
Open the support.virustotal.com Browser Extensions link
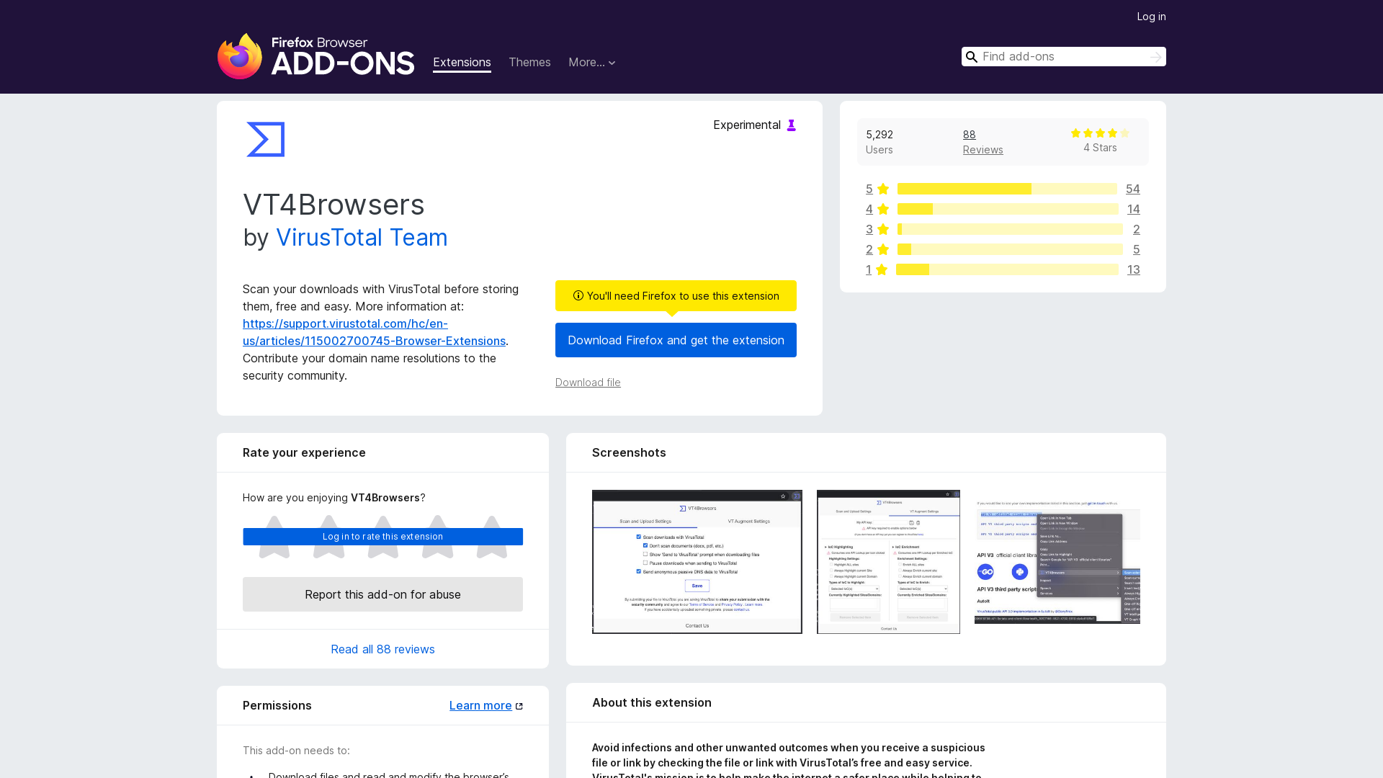[374, 332]
